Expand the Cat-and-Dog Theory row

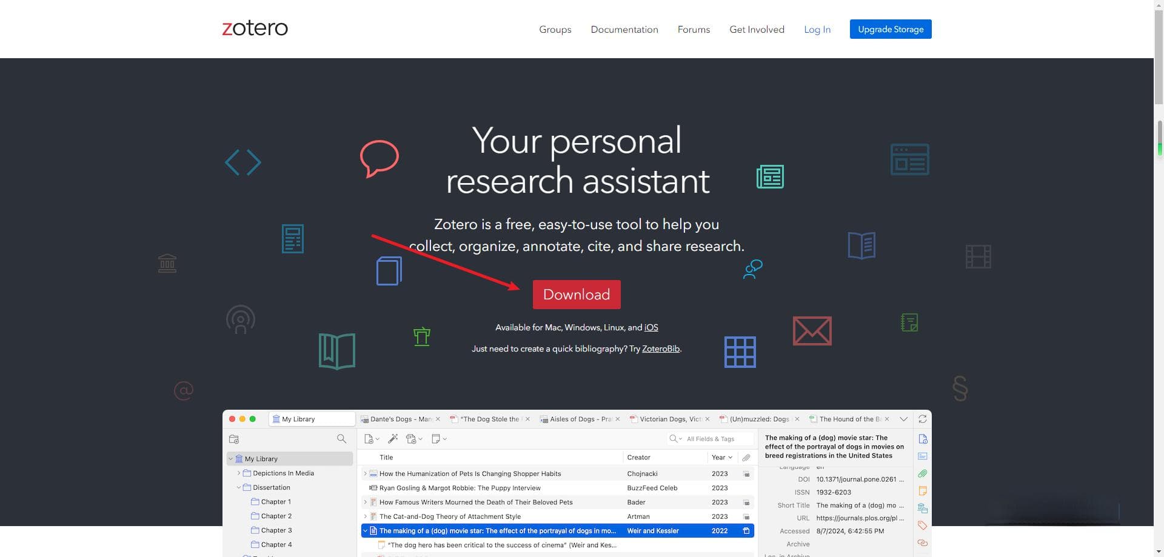point(365,516)
